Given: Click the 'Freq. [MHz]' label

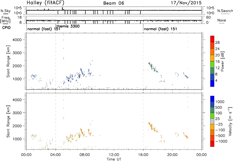Looking at the screenshot, I should pyautogui.click(x=6, y=19).
